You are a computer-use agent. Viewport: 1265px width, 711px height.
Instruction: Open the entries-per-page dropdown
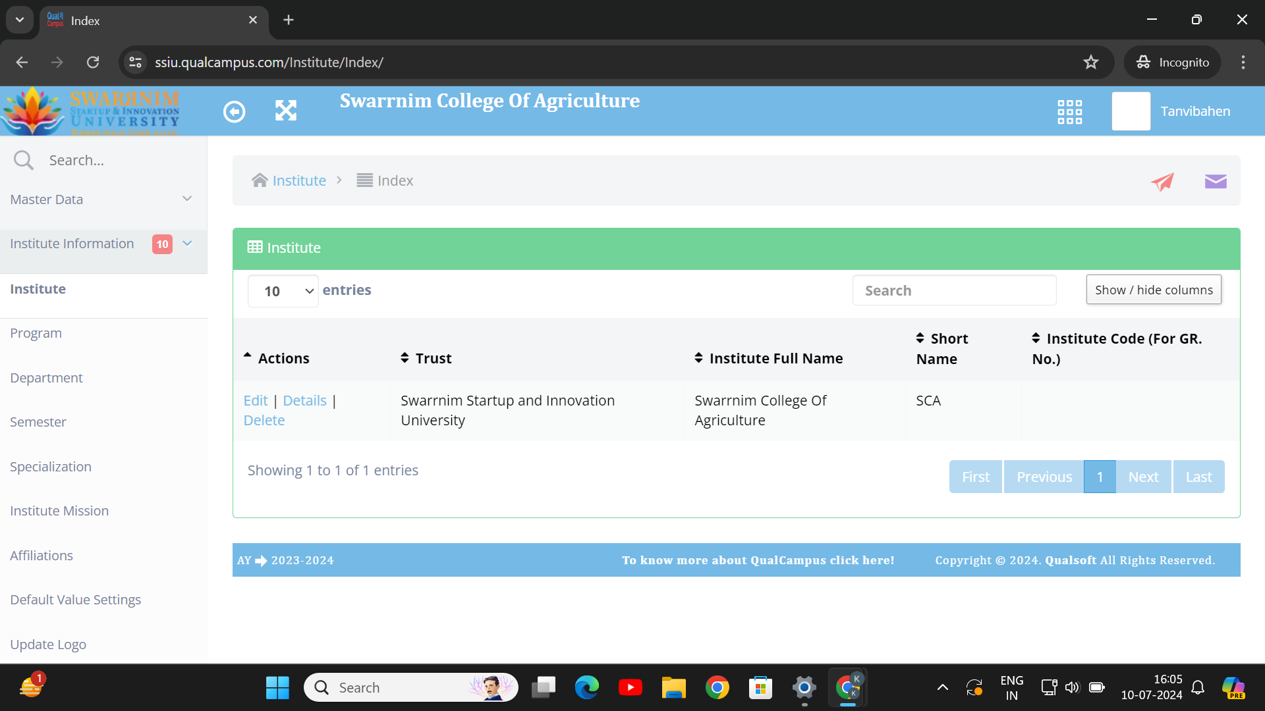coord(283,291)
